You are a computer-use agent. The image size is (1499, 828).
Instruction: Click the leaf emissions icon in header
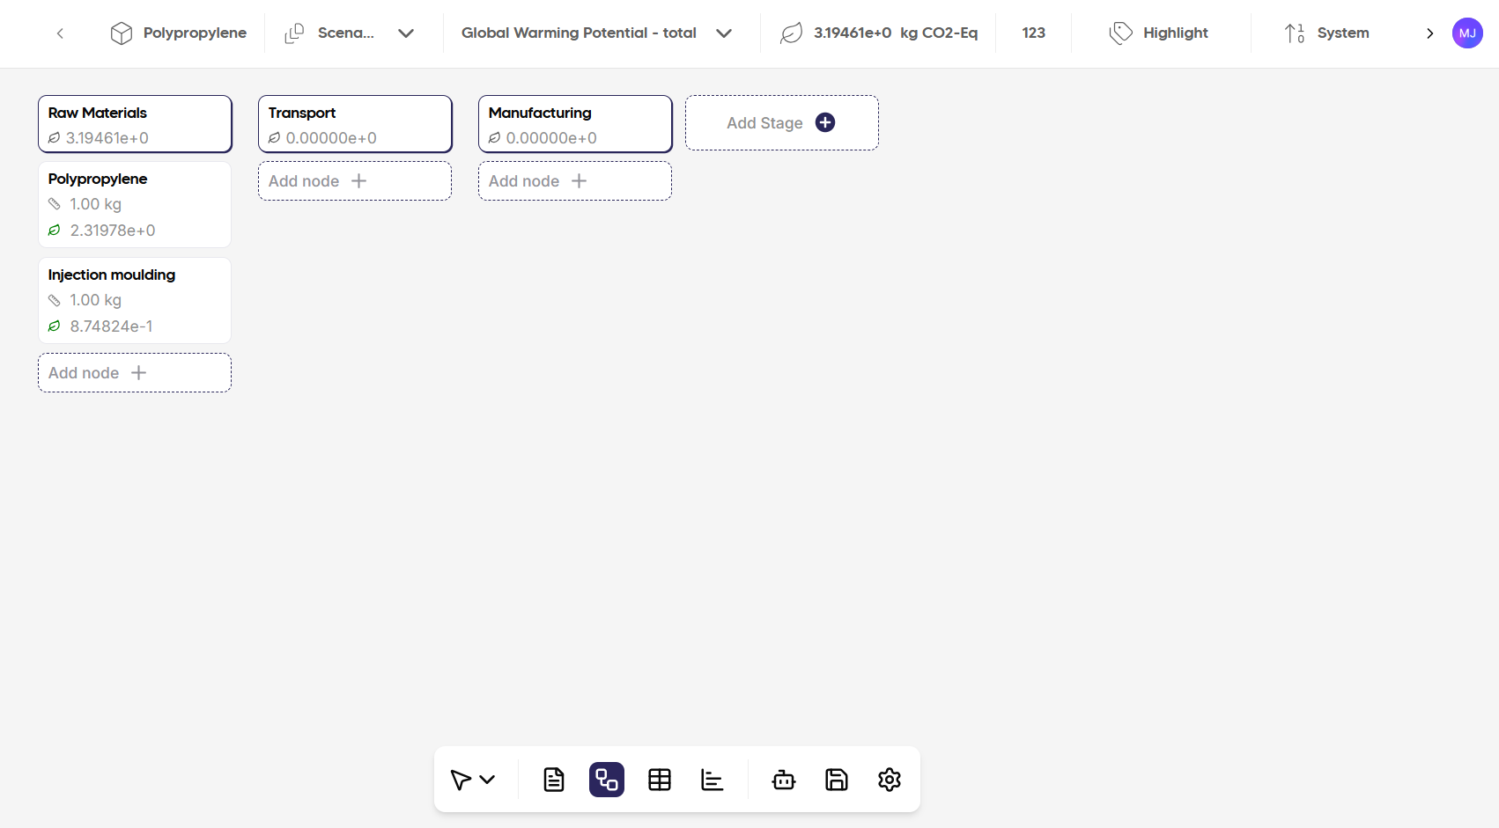[x=790, y=33]
